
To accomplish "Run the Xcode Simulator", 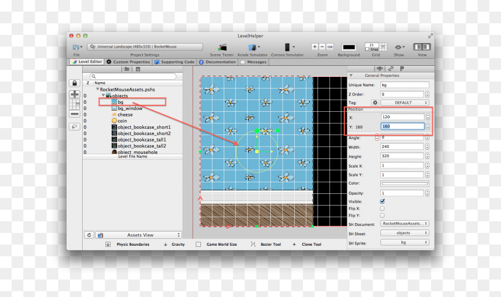I will (x=252, y=48).
